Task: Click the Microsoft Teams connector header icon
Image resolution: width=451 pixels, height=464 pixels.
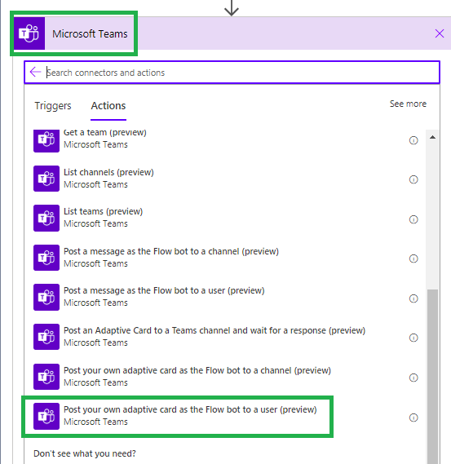Action: coord(29,33)
